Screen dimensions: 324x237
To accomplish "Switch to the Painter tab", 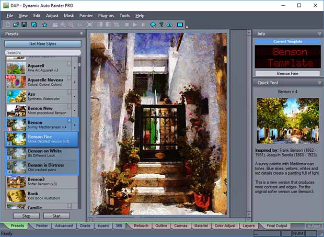I will point(42,226).
